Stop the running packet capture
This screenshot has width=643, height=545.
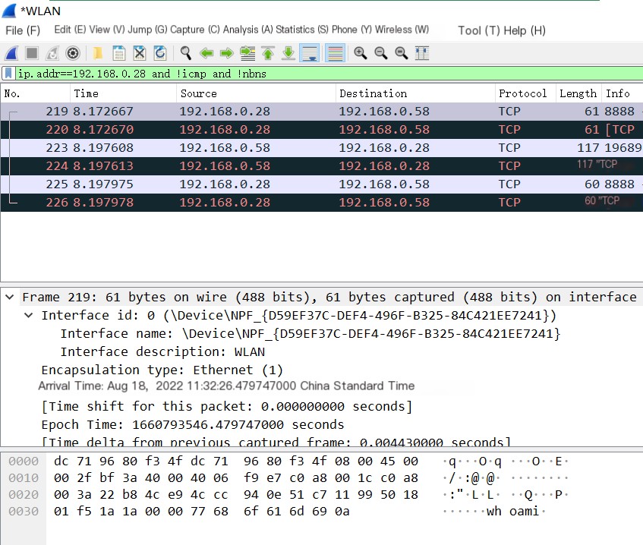32,53
